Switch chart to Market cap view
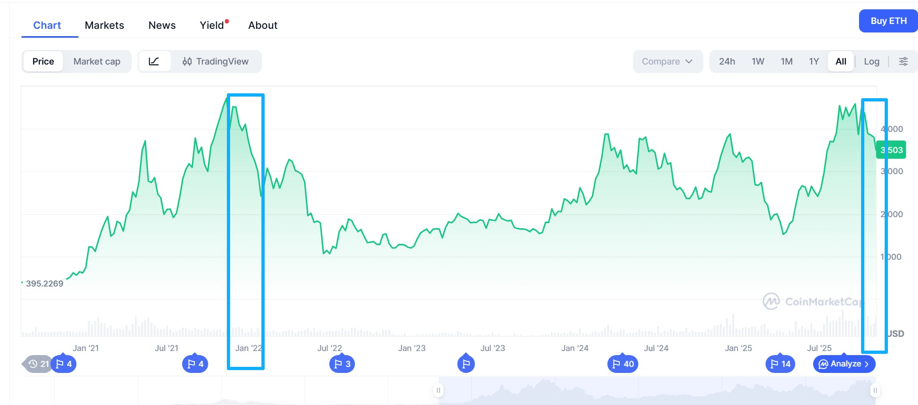918x405 pixels. tap(96, 61)
